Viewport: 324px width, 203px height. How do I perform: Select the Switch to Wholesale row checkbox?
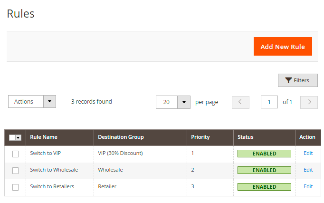(x=15, y=170)
